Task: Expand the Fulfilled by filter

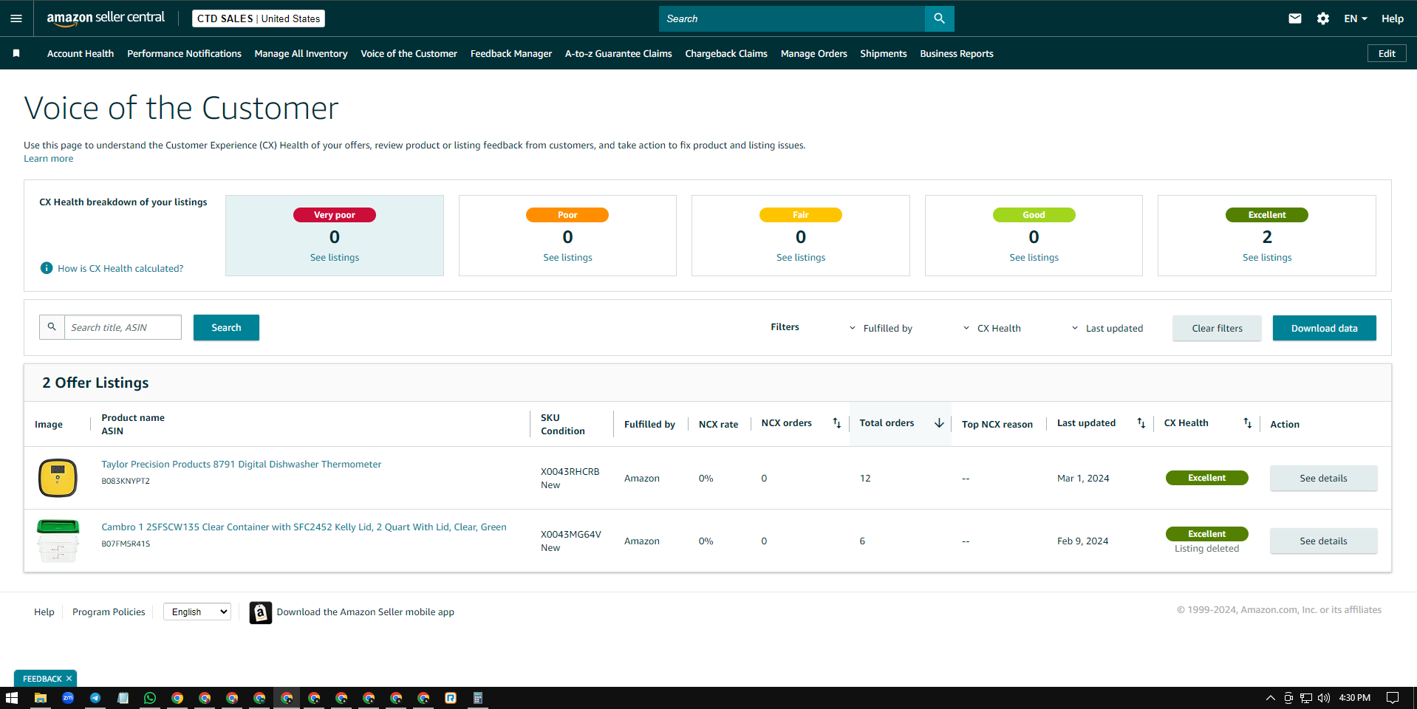Action: pos(881,328)
